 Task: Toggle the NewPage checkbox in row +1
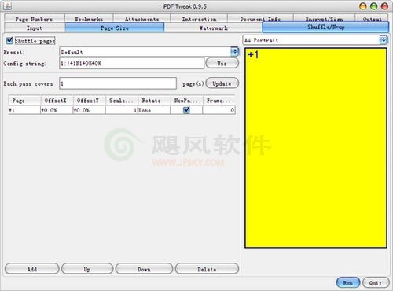pyautogui.click(x=186, y=110)
